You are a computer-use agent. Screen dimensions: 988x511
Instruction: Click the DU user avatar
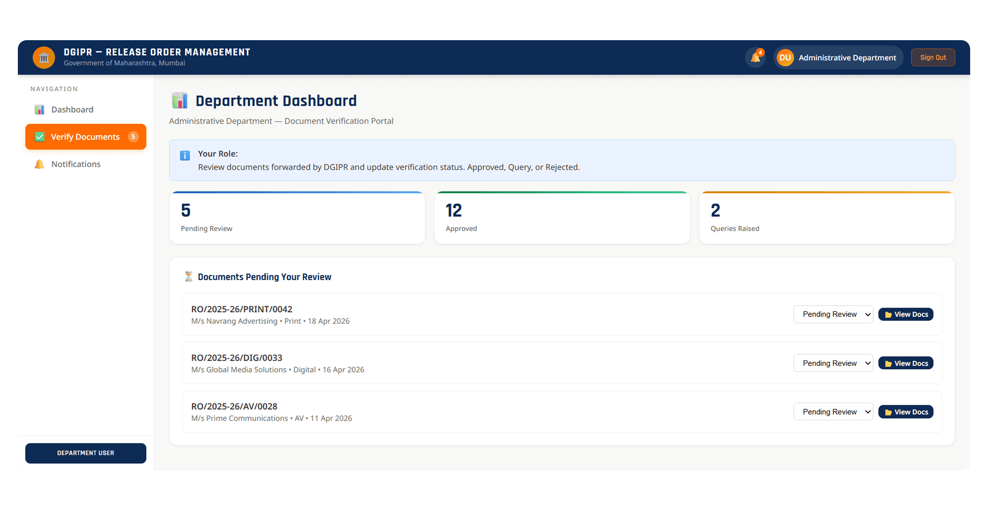coord(785,58)
